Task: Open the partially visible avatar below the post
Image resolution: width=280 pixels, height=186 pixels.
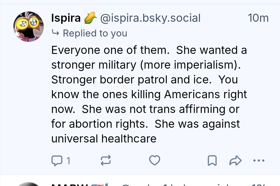Action: tap(29, 184)
